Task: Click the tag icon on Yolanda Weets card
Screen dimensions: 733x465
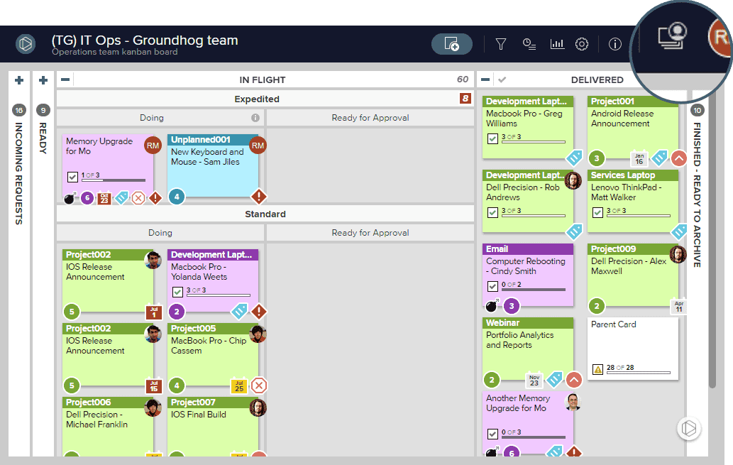Action: (x=239, y=311)
